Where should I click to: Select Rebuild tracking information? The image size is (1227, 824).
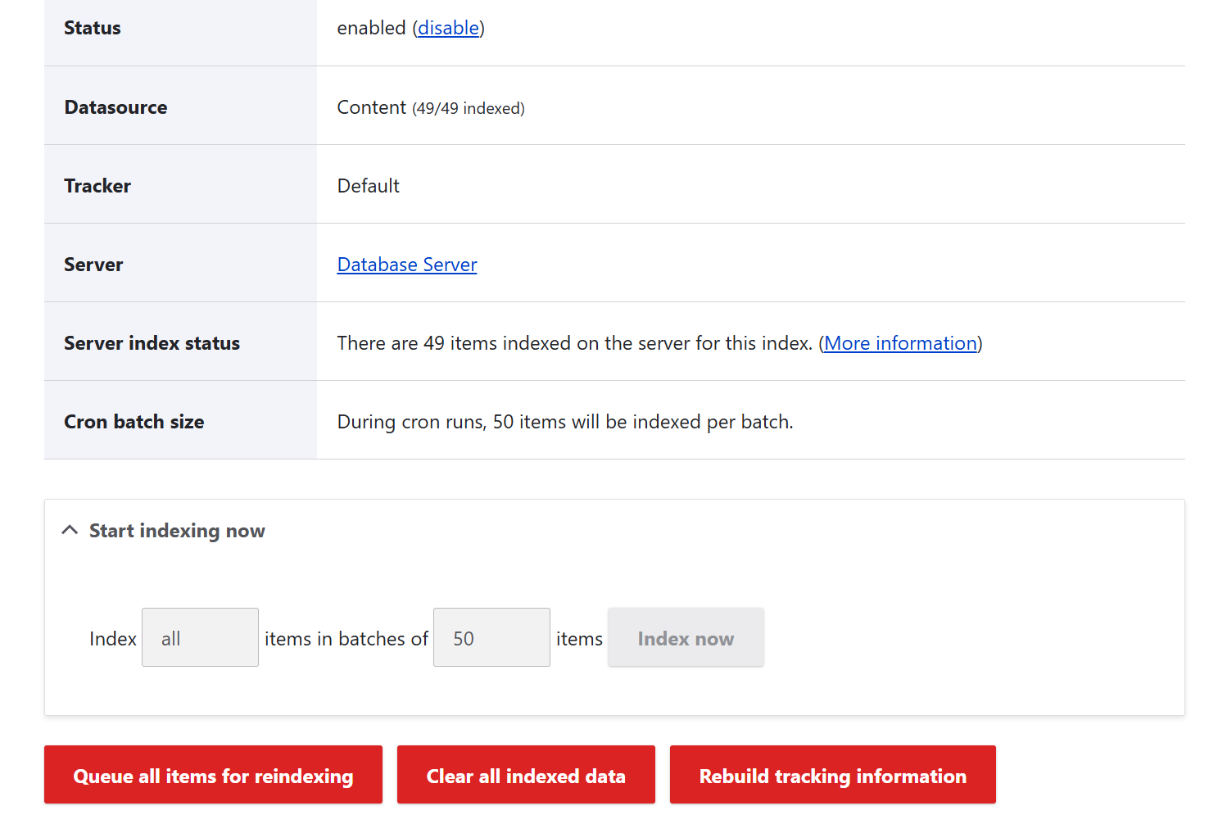(831, 775)
